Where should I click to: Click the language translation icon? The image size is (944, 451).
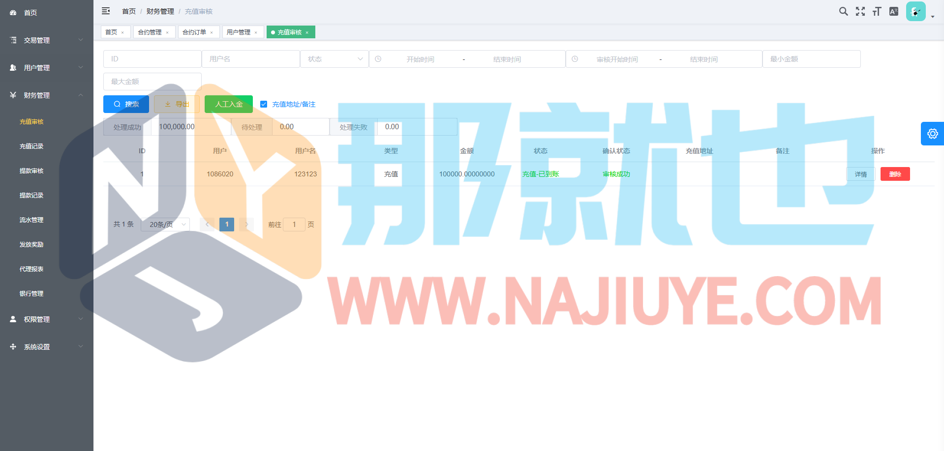coord(894,11)
